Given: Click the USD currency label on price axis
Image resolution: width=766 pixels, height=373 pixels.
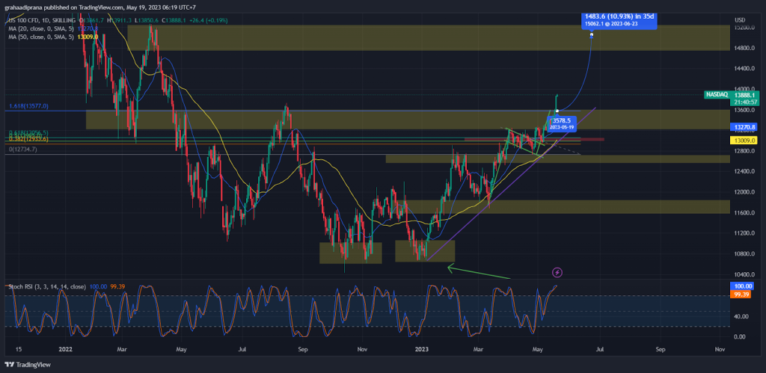Looking at the screenshot, I should click(x=740, y=20).
